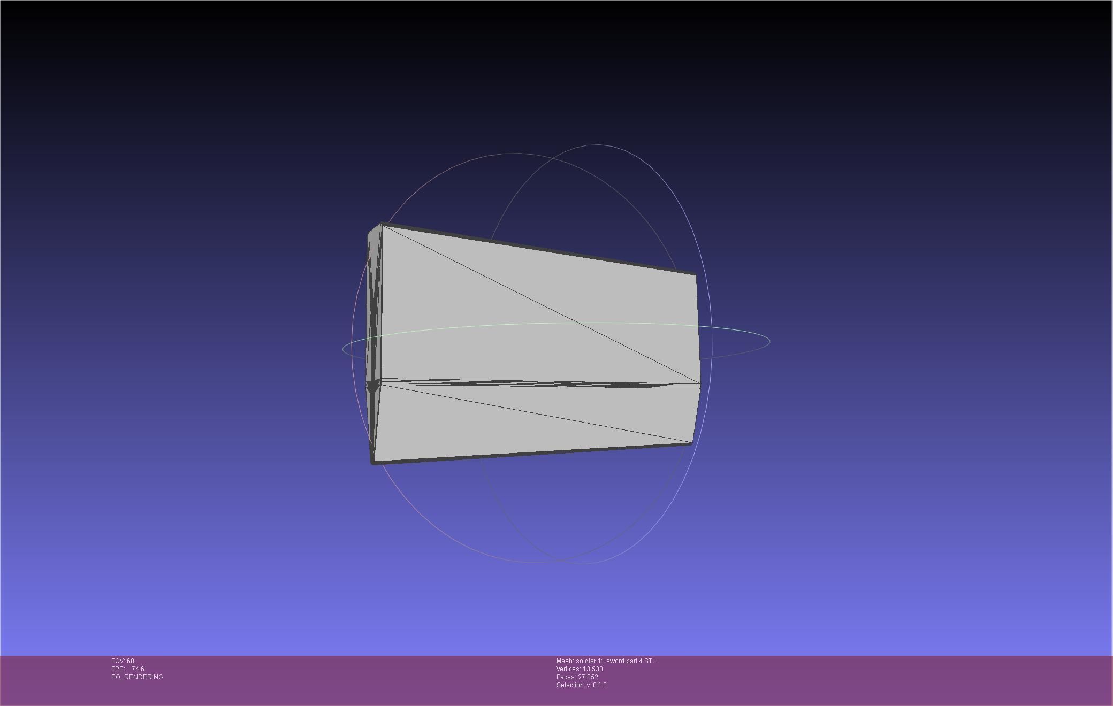Click the 'FOV: 60' readout
Image resolution: width=1113 pixels, height=706 pixels.
(x=123, y=661)
